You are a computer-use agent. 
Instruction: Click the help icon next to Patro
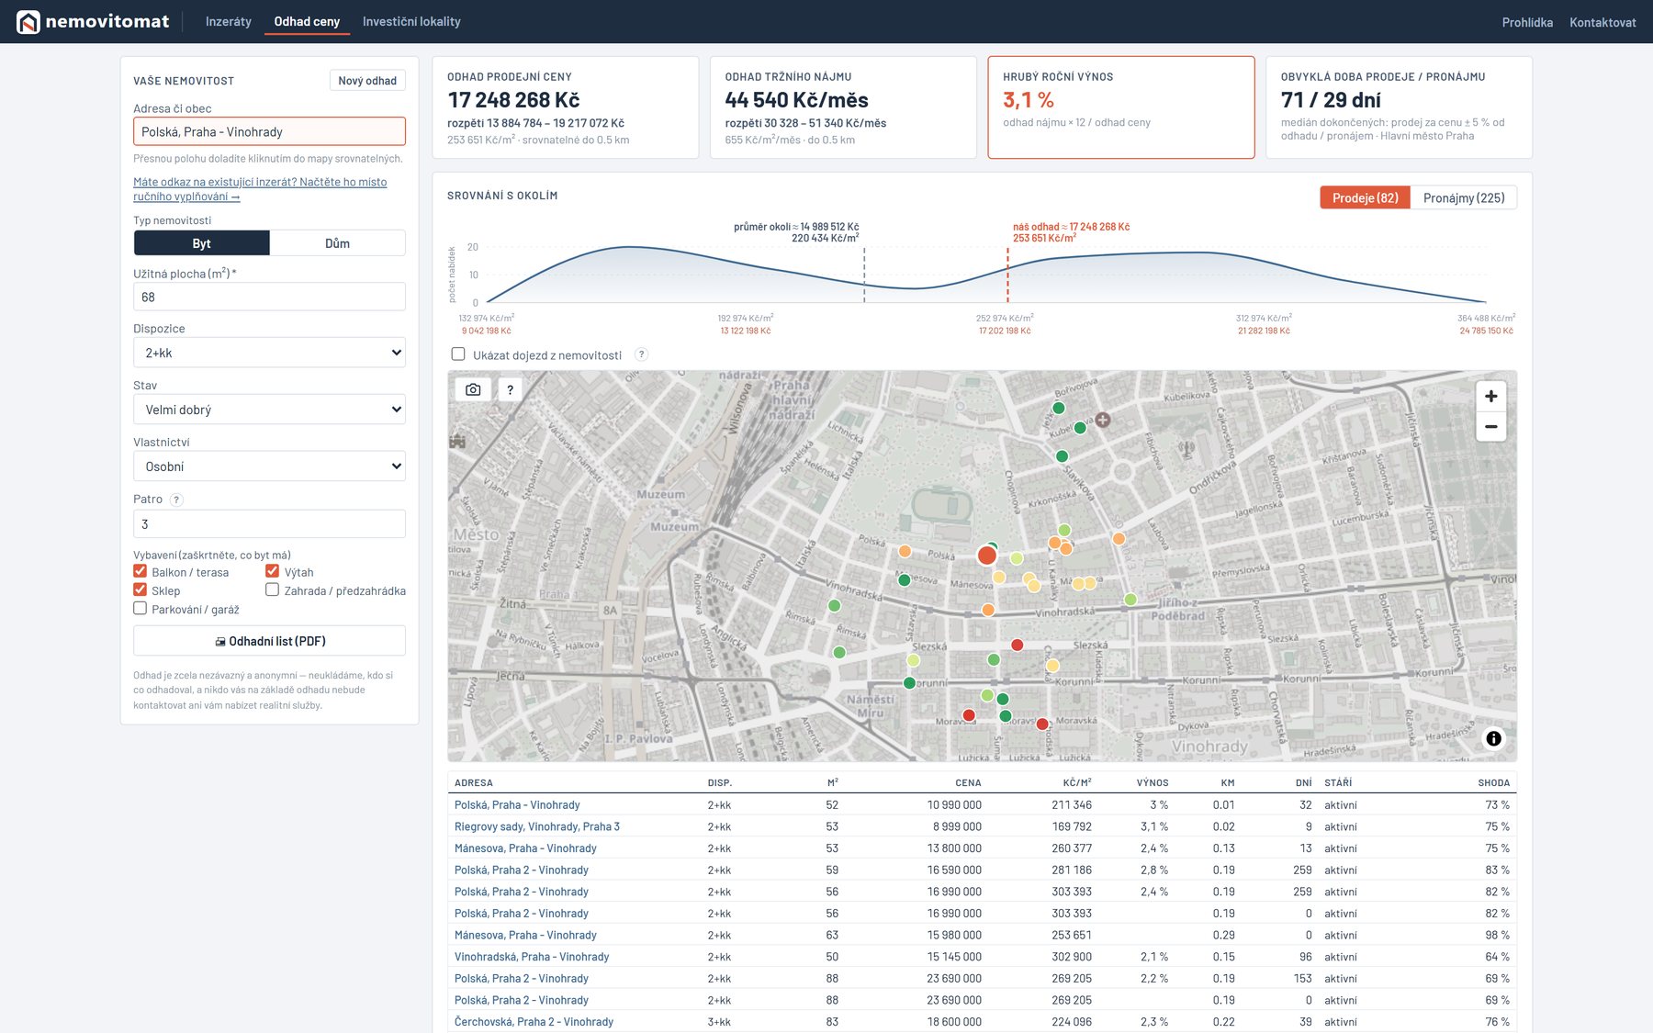point(176,500)
